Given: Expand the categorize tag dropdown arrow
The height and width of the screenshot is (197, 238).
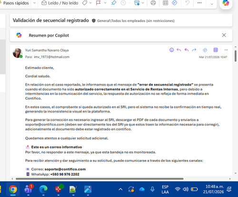Looking at the screenshot, I should (x=90, y=3).
